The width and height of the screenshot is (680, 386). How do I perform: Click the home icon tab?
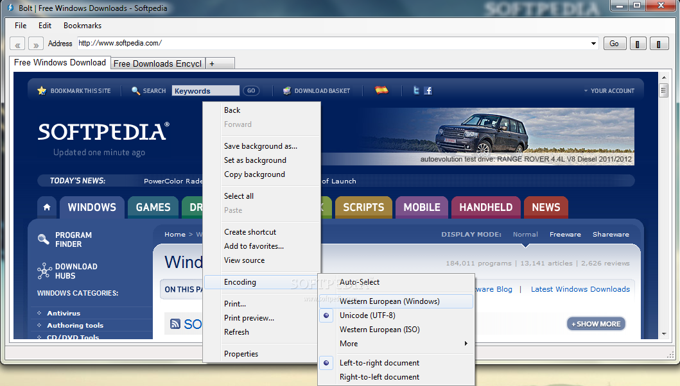(47, 207)
